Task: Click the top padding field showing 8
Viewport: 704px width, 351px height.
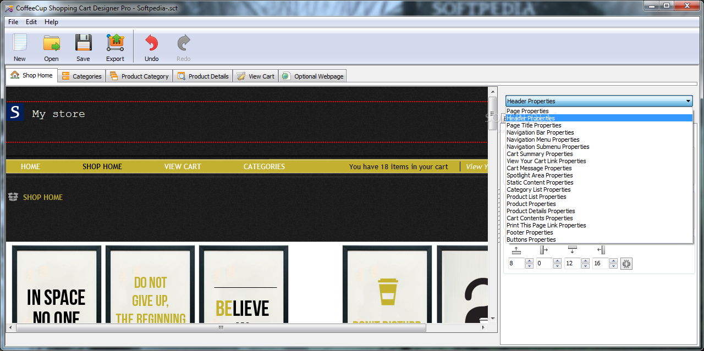Action: point(516,264)
